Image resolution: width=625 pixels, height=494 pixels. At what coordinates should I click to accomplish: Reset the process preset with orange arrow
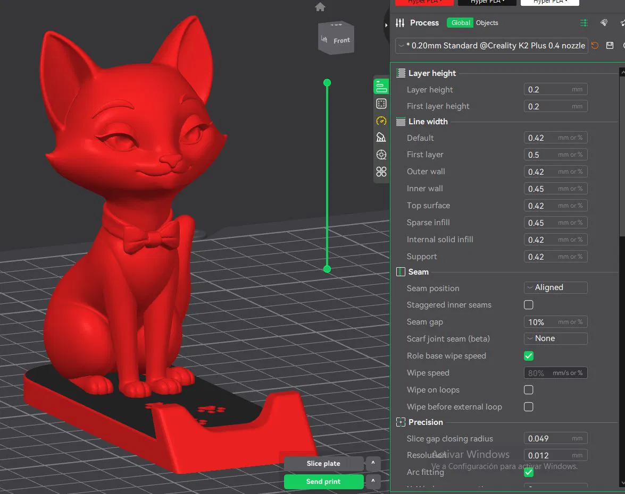[595, 45]
